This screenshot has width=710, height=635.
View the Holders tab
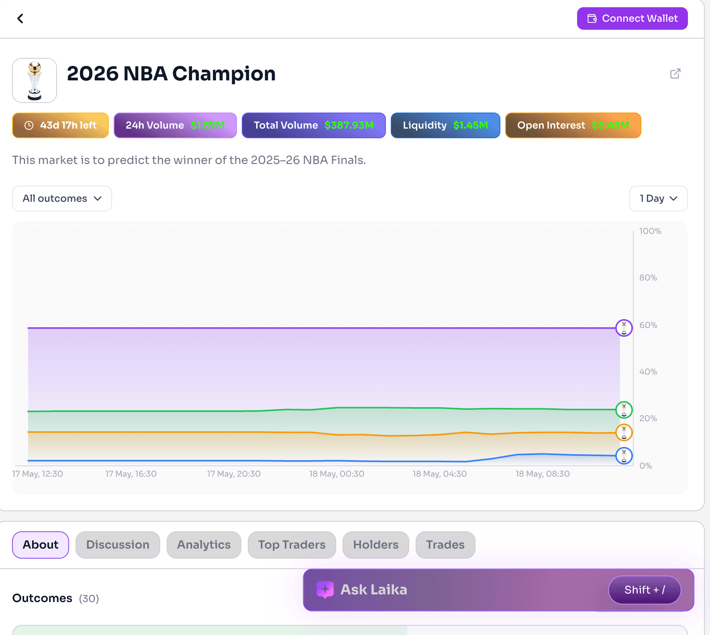point(376,545)
